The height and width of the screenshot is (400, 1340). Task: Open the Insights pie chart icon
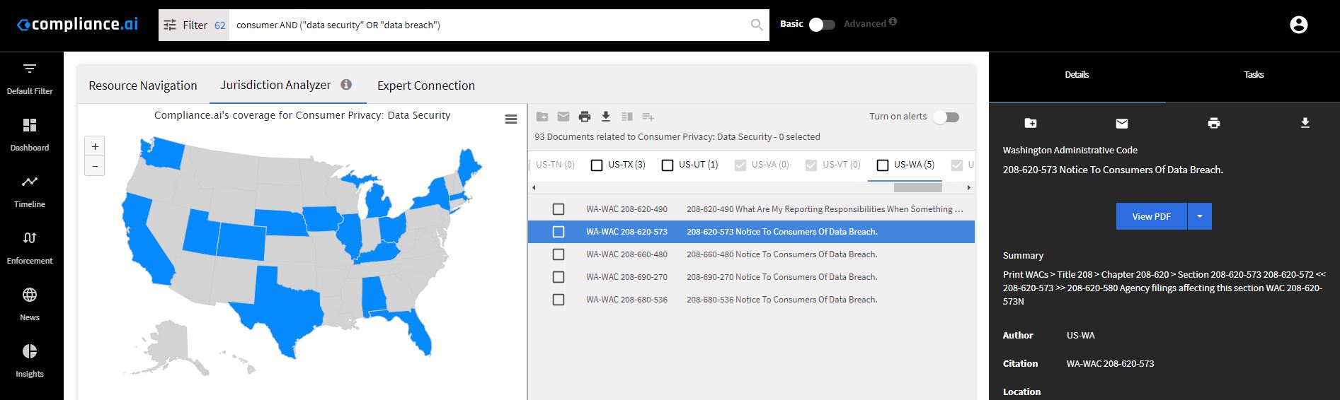[x=30, y=351]
